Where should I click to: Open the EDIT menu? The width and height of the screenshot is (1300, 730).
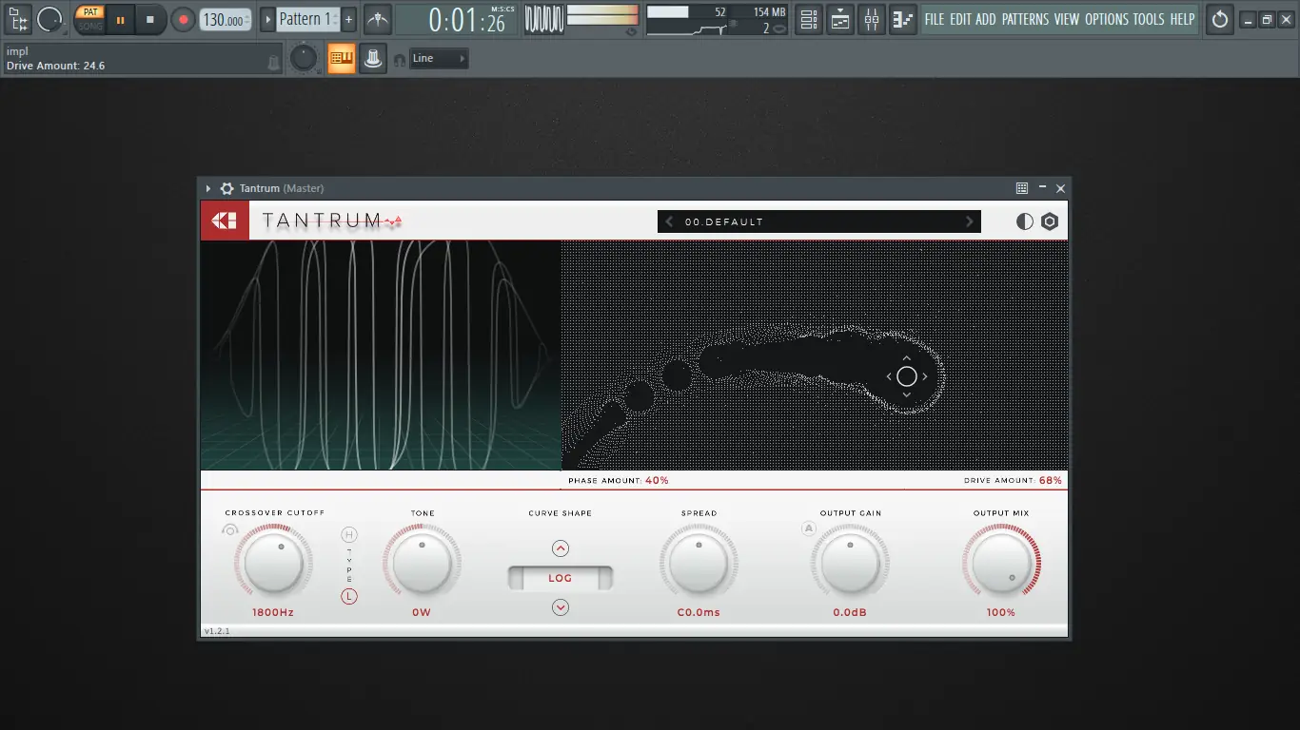tap(960, 19)
